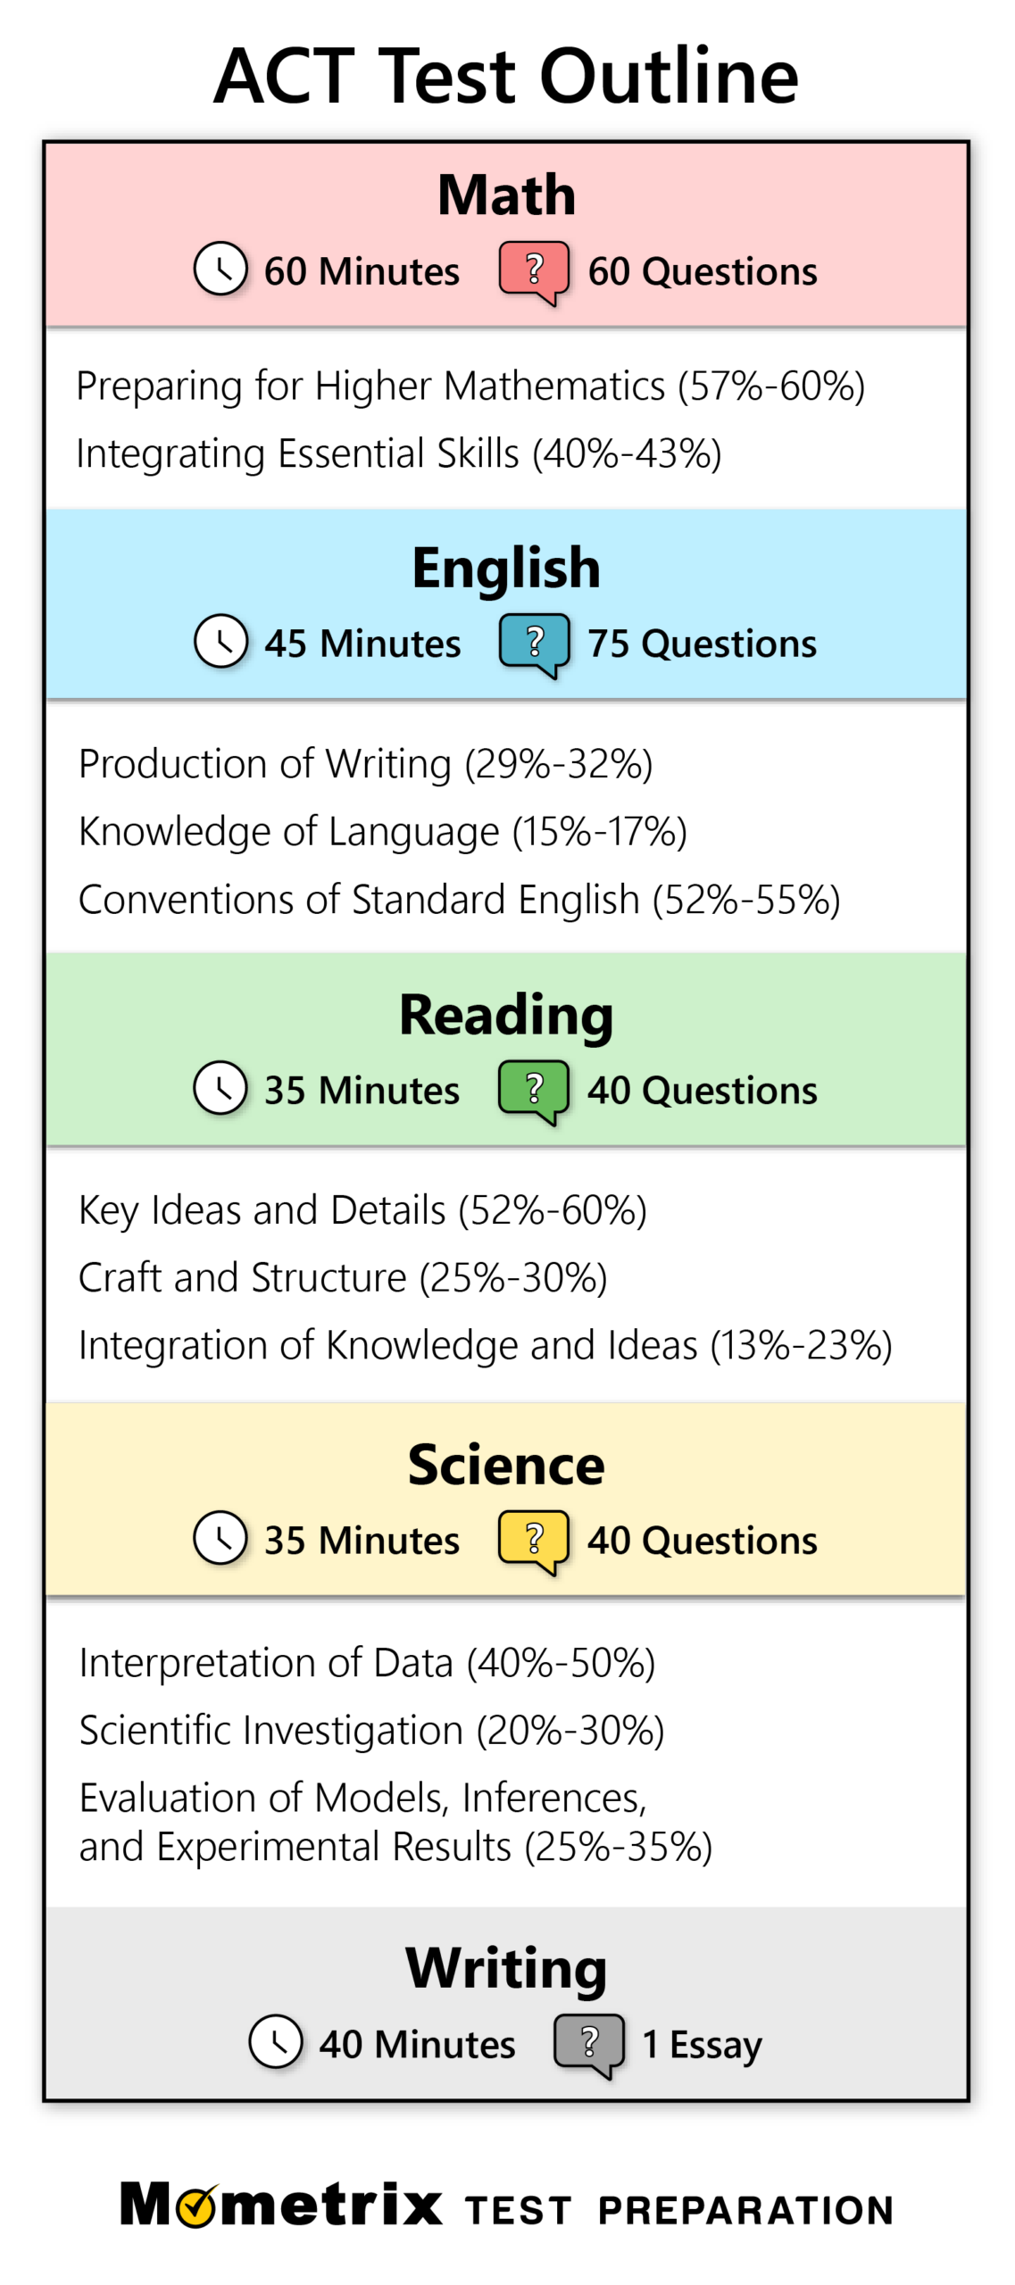This screenshot has width=1015, height=2285.
Task: Select the Math section heading
Action: pos(506,195)
